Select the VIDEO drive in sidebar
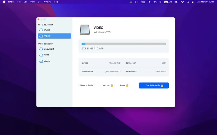 [55, 36]
